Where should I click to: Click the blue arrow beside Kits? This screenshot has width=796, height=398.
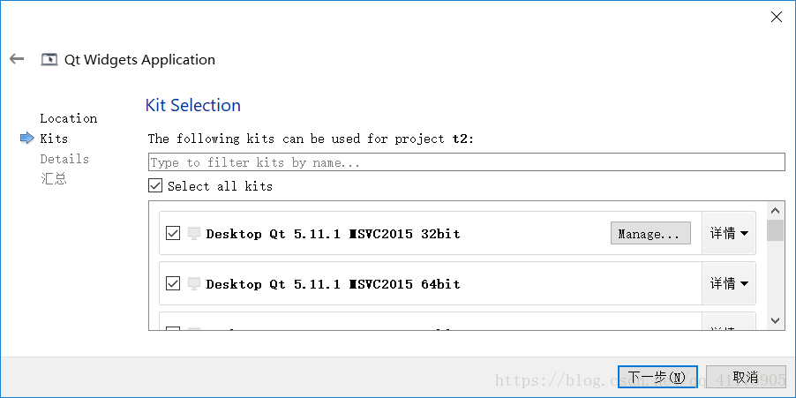click(x=26, y=138)
